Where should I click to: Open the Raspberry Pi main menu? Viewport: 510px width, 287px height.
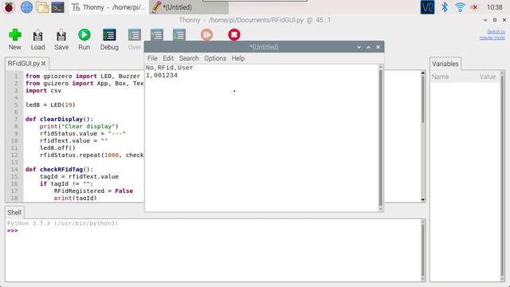click(9, 7)
